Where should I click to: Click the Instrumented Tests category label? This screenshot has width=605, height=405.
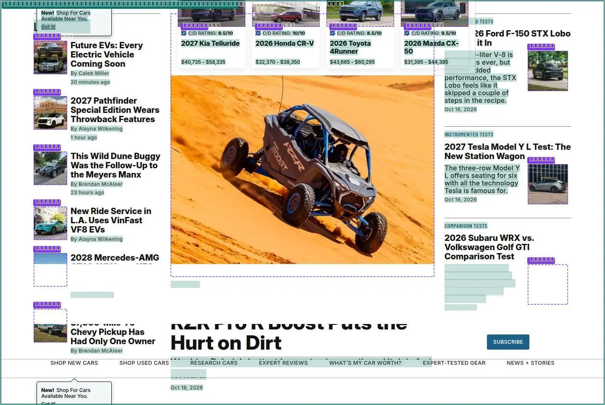coord(469,135)
